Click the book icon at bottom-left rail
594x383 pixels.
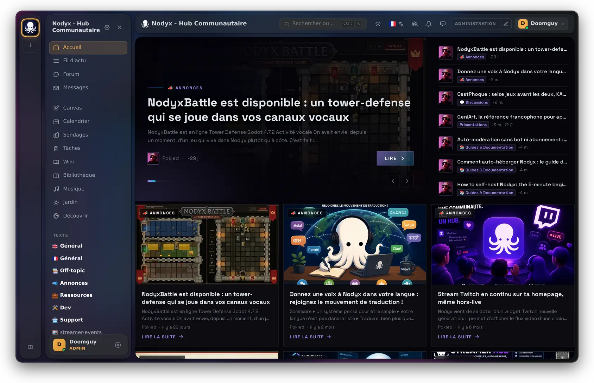pos(30,347)
